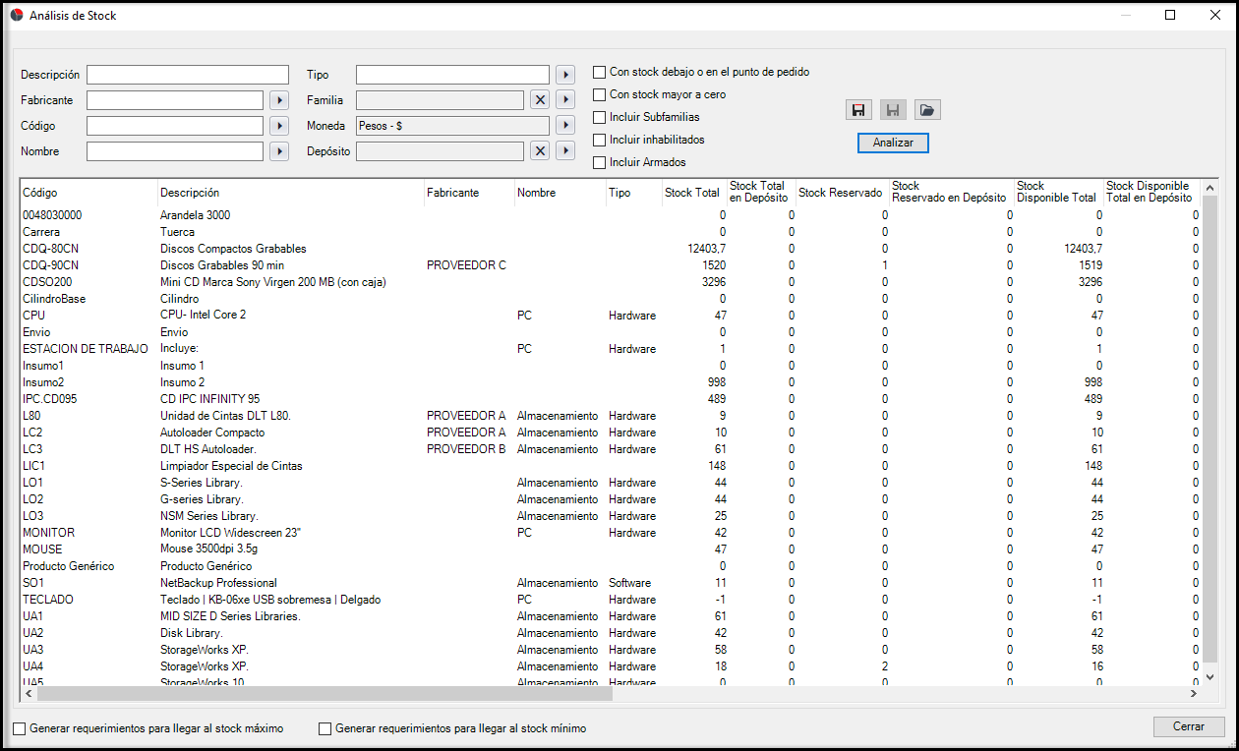Open saved filter with folder icon

927,110
